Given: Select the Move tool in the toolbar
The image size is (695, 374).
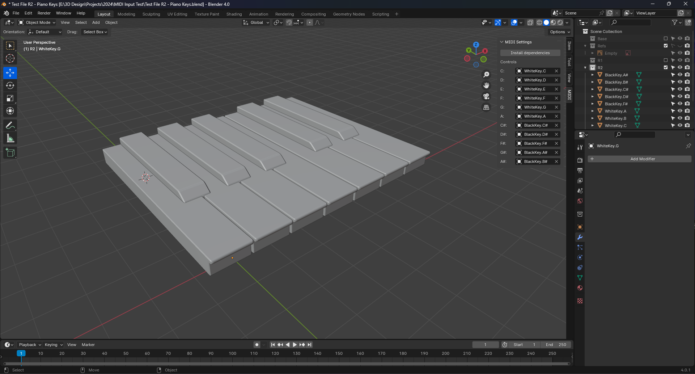Looking at the screenshot, I should [10, 73].
